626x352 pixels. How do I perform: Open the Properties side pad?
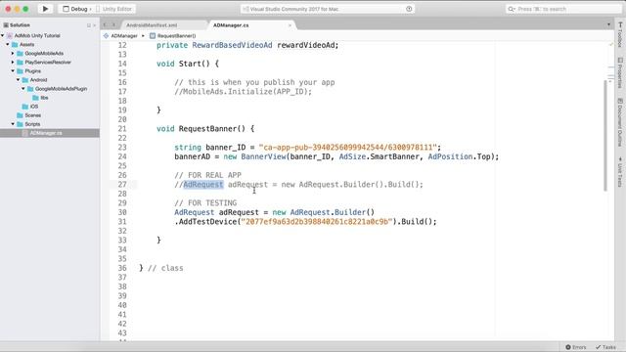tap(620, 73)
